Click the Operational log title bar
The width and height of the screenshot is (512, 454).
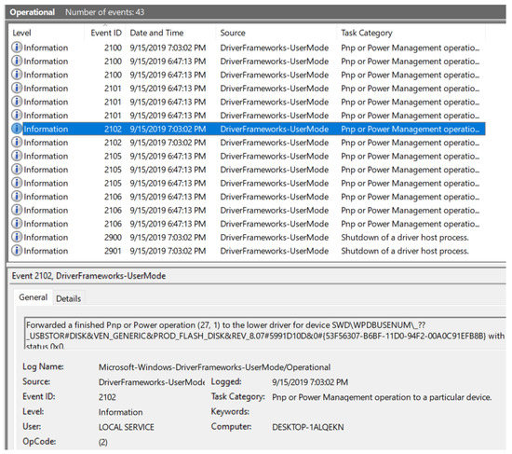point(256,12)
